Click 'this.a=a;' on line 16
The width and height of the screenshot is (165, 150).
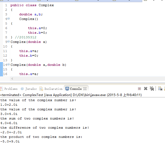pos(29,74)
